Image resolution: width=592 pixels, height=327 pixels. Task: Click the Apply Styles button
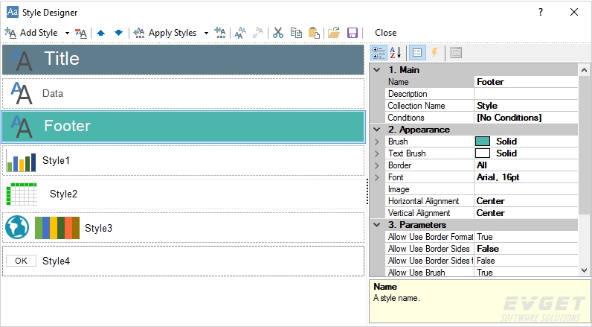[x=165, y=33]
